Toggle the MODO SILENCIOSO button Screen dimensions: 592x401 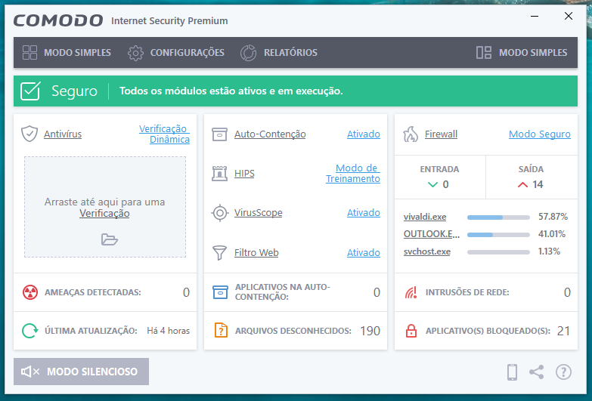tap(81, 372)
